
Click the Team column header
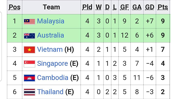pyautogui.click(x=51, y=7)
